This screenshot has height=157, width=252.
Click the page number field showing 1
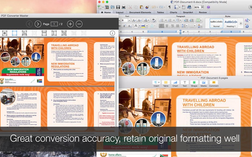tap(54, 24)
